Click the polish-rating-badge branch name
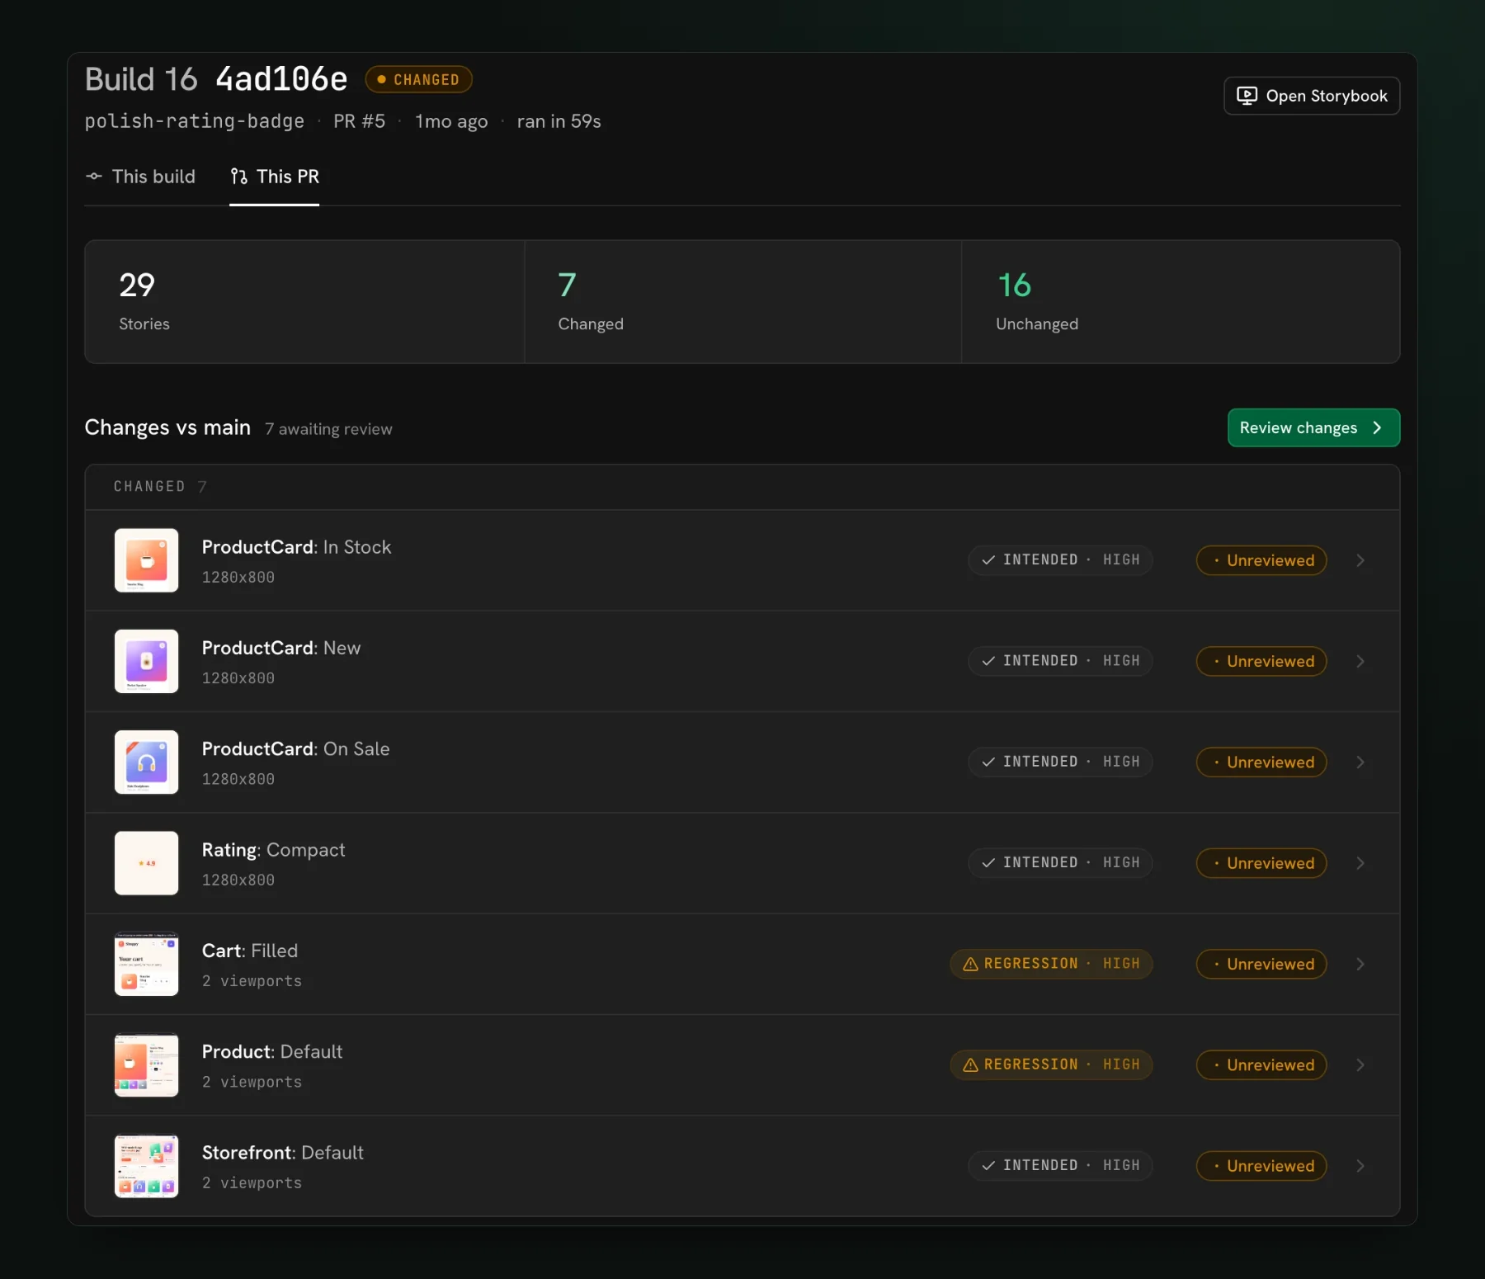This screenshot has width=1485, height=1279. (195, 121)
